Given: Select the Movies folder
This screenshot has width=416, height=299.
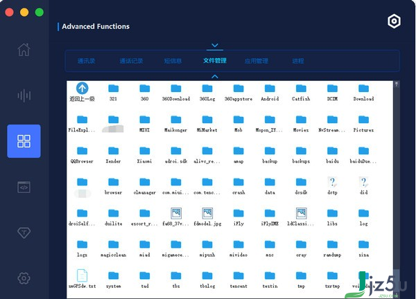Looking at the screenshot, I should pyautogui.click(x=301, y=123).
